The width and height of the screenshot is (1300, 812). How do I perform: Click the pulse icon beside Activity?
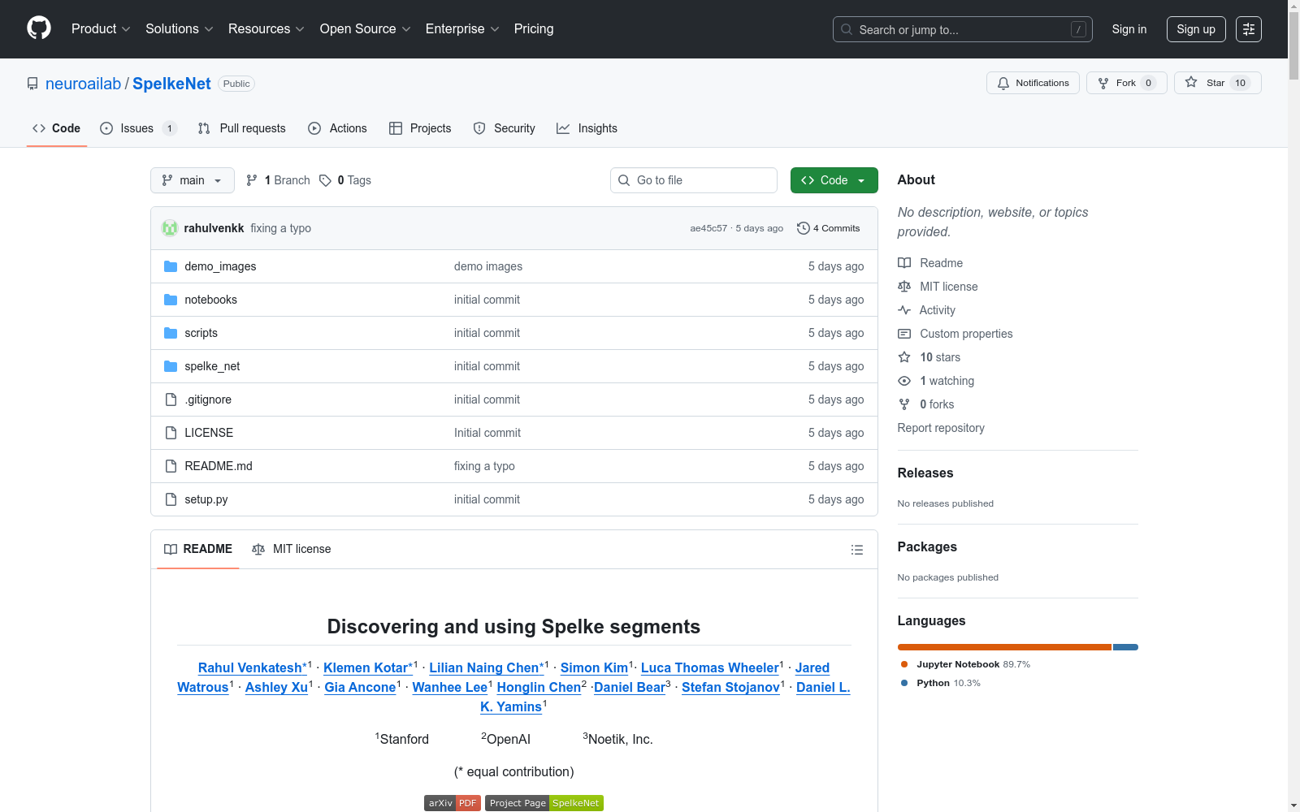(904, 310)
